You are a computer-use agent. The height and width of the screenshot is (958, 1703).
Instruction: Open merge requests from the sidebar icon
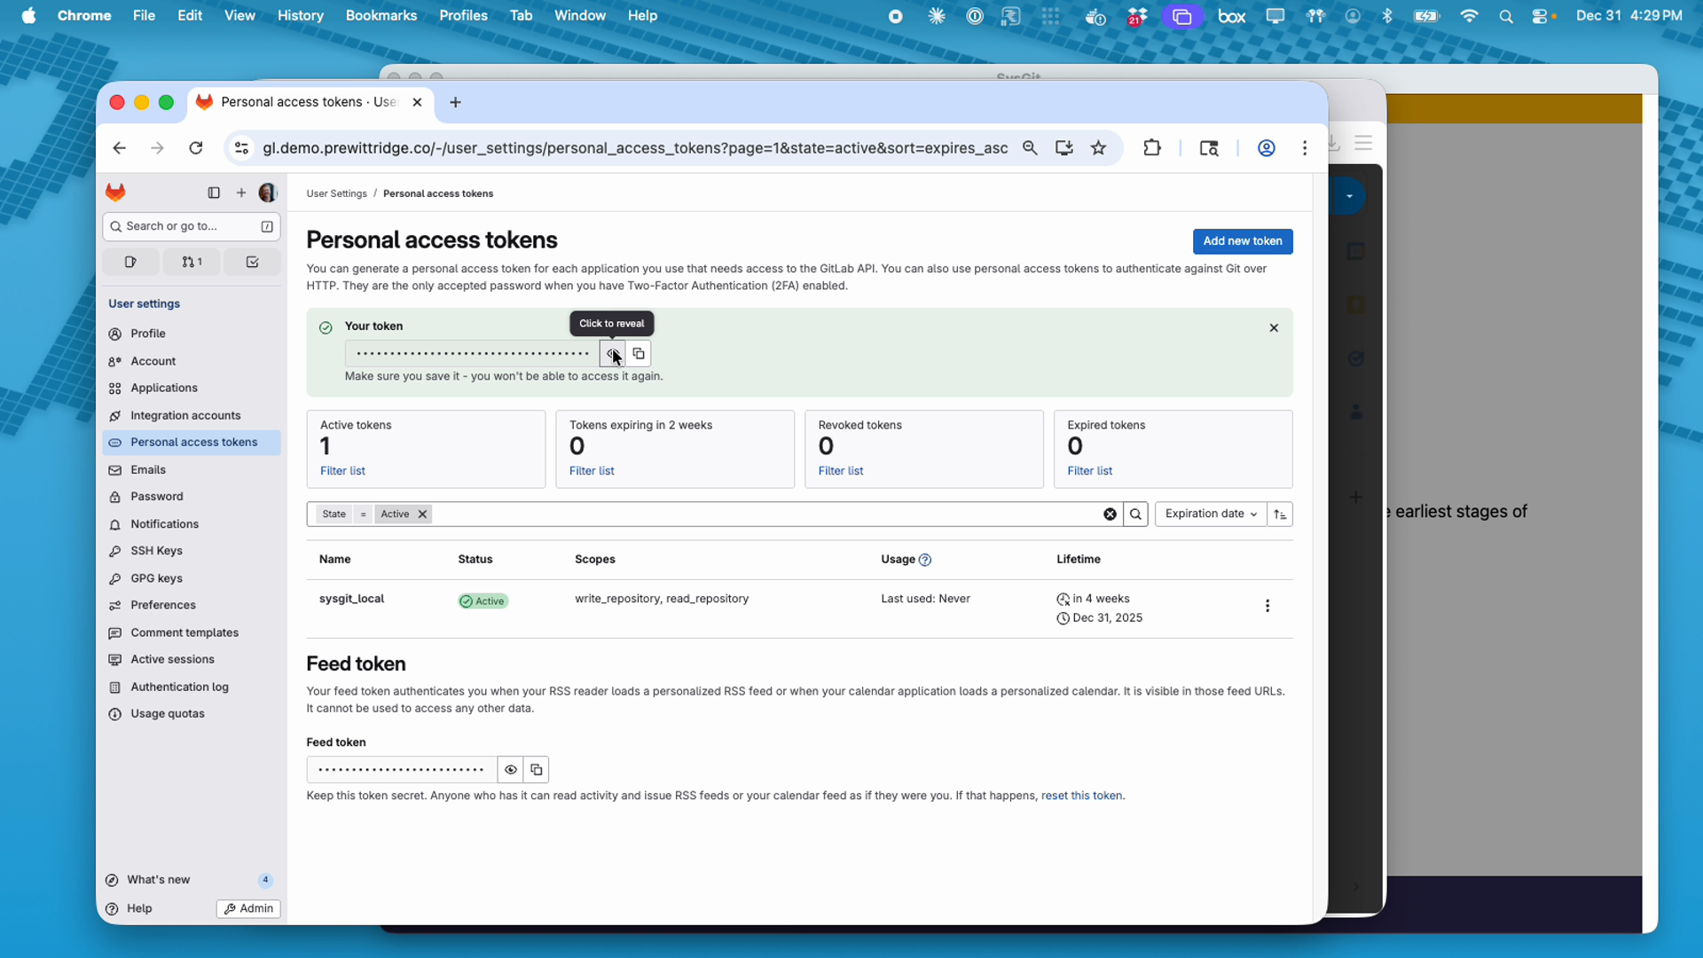[192, 262]
